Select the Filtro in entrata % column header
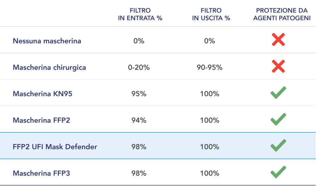This screenshot has width=316, height=186. 140,14
